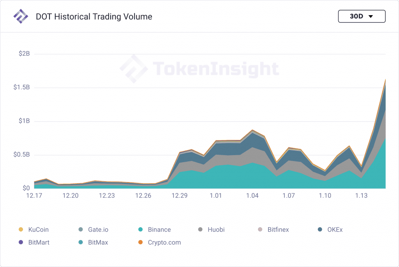Image resolution: width=399 pixels, height=267 pixels.
Task: Click the Crypto.com legend label
Action: [x=164, y=242]
